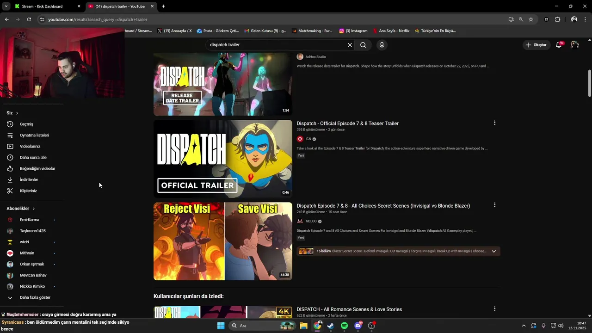
Task: Open IGN channel avatar
Action: [x=300, y=139]
